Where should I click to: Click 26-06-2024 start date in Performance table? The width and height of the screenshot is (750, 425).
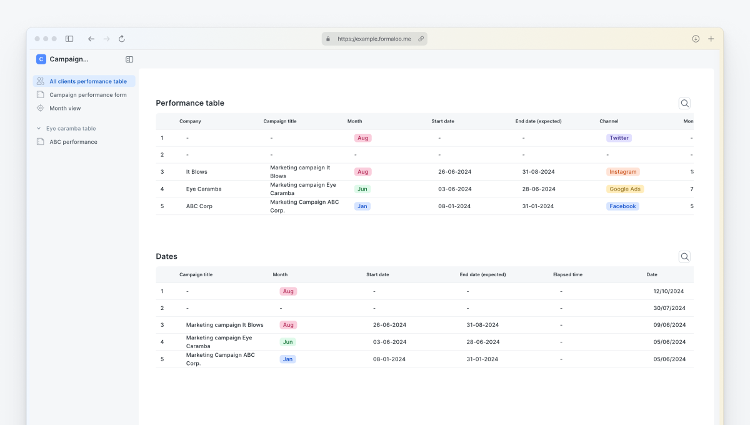454,172
